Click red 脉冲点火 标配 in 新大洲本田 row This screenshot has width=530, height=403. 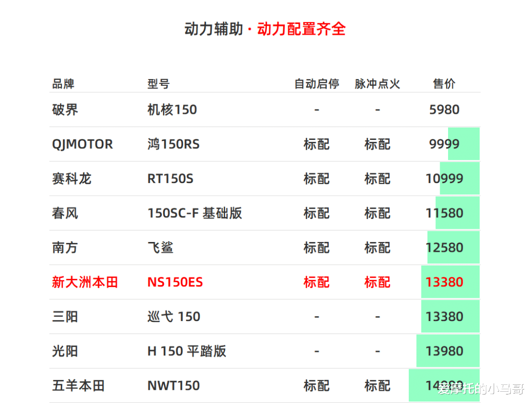[x=377, y=282]
